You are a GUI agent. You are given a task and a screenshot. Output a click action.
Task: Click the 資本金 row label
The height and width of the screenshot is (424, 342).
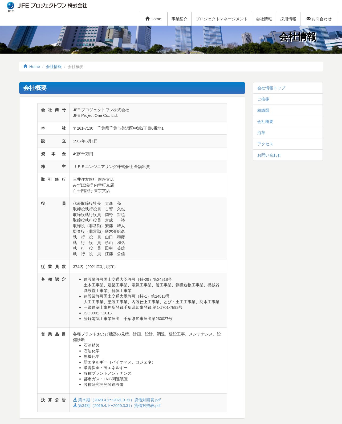(x=54, y=154)
